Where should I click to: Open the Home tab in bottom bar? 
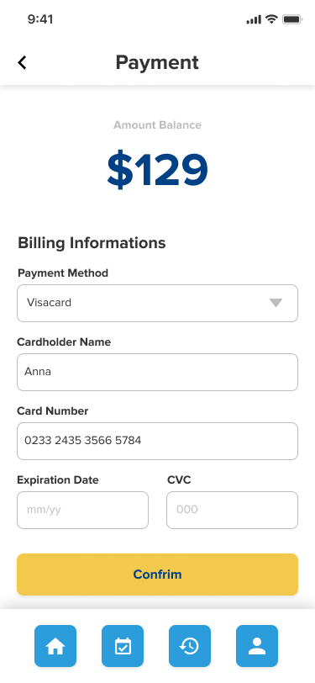(55, 646)
